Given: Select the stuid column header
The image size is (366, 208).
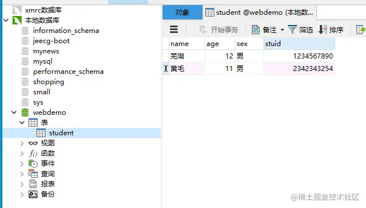Looking at the screenshot, I should (x=299, y=44).
